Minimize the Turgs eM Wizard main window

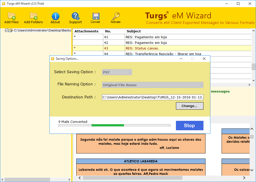click(x=227, y=4)
